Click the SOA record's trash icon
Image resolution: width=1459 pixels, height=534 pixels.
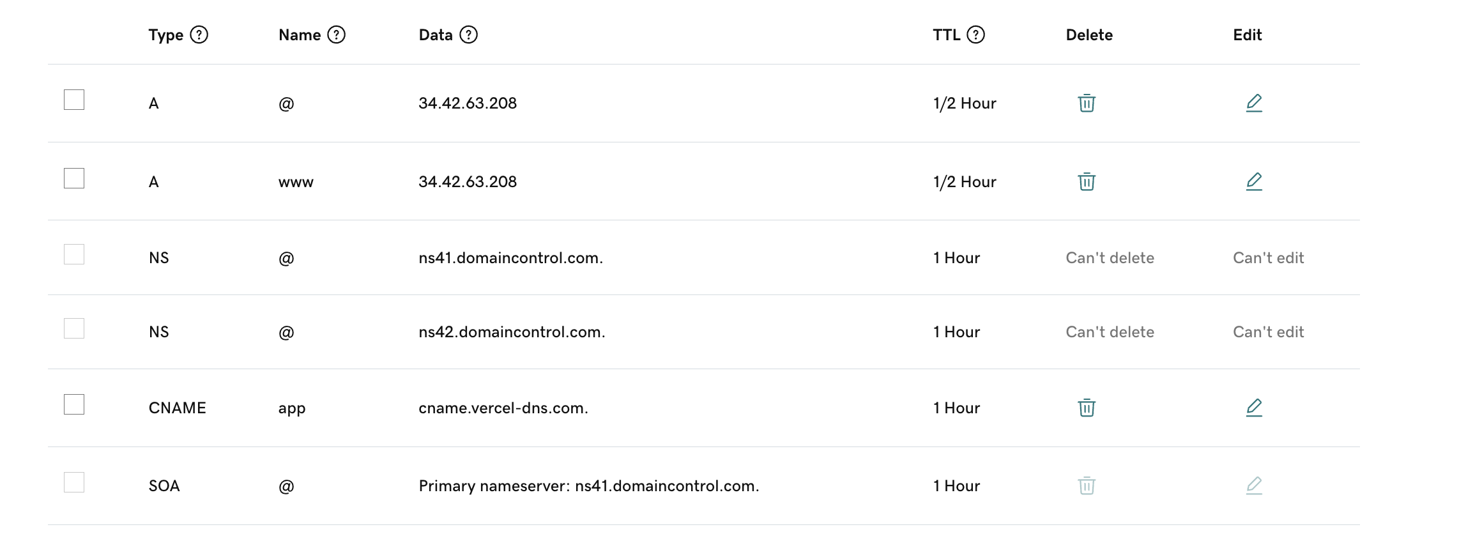click(1087, 485)
